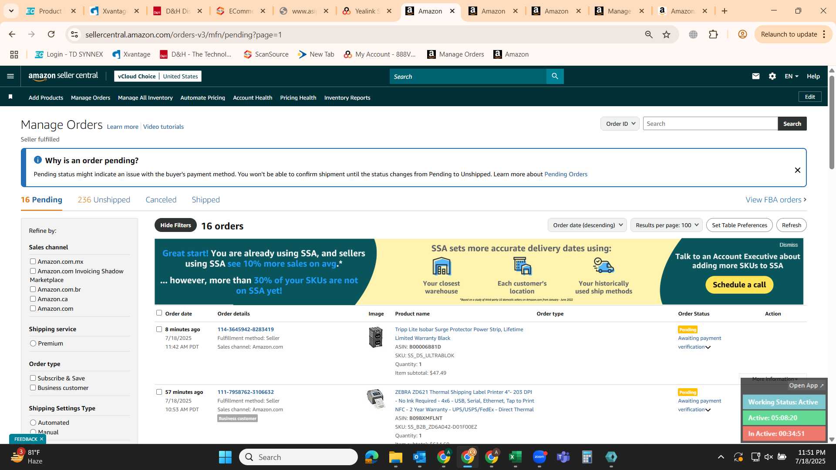Launch Microsoft Edge from taskbar
The width and height of the screenshot is (836, 470).
371,457
